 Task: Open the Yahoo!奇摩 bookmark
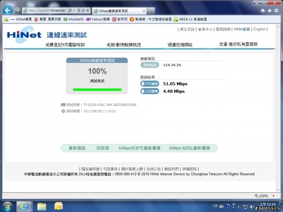click(x=98, y=19)
